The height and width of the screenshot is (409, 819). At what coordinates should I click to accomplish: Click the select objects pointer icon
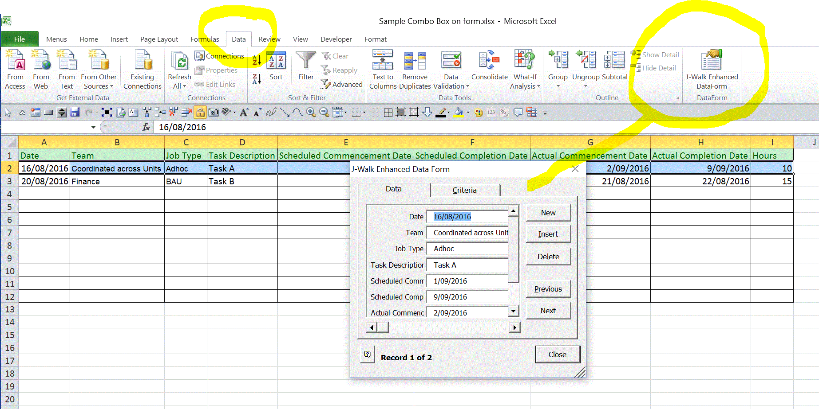pyautogui.click(x=8, y=112)
